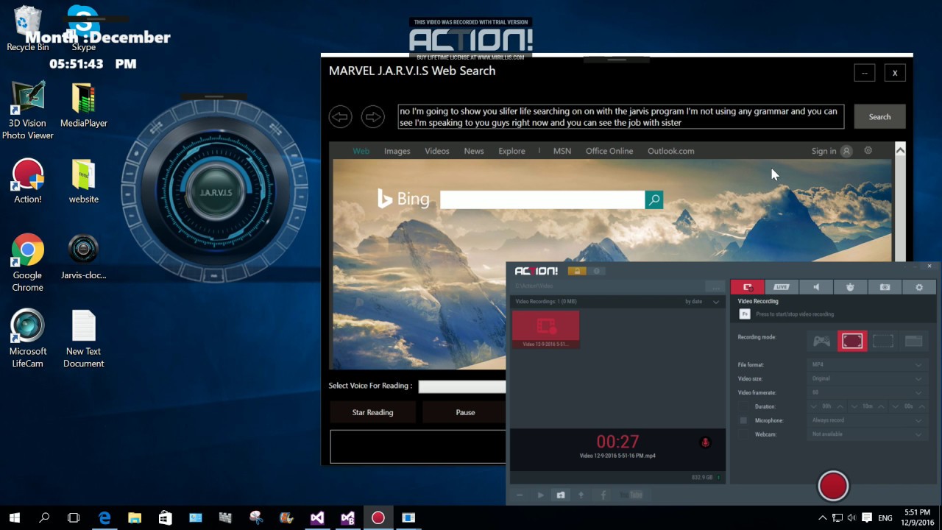Toggle the red microphone mute icon
The height and width of the screenshot is (530, 942).
(705, 442)
